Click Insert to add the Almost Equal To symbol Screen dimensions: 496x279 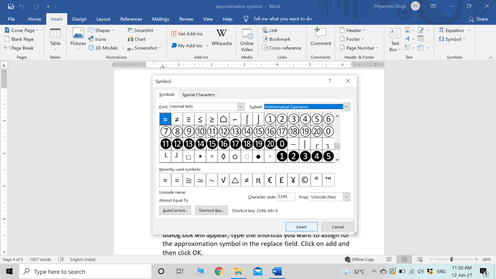pyautogui.click(x=301, y=227)
